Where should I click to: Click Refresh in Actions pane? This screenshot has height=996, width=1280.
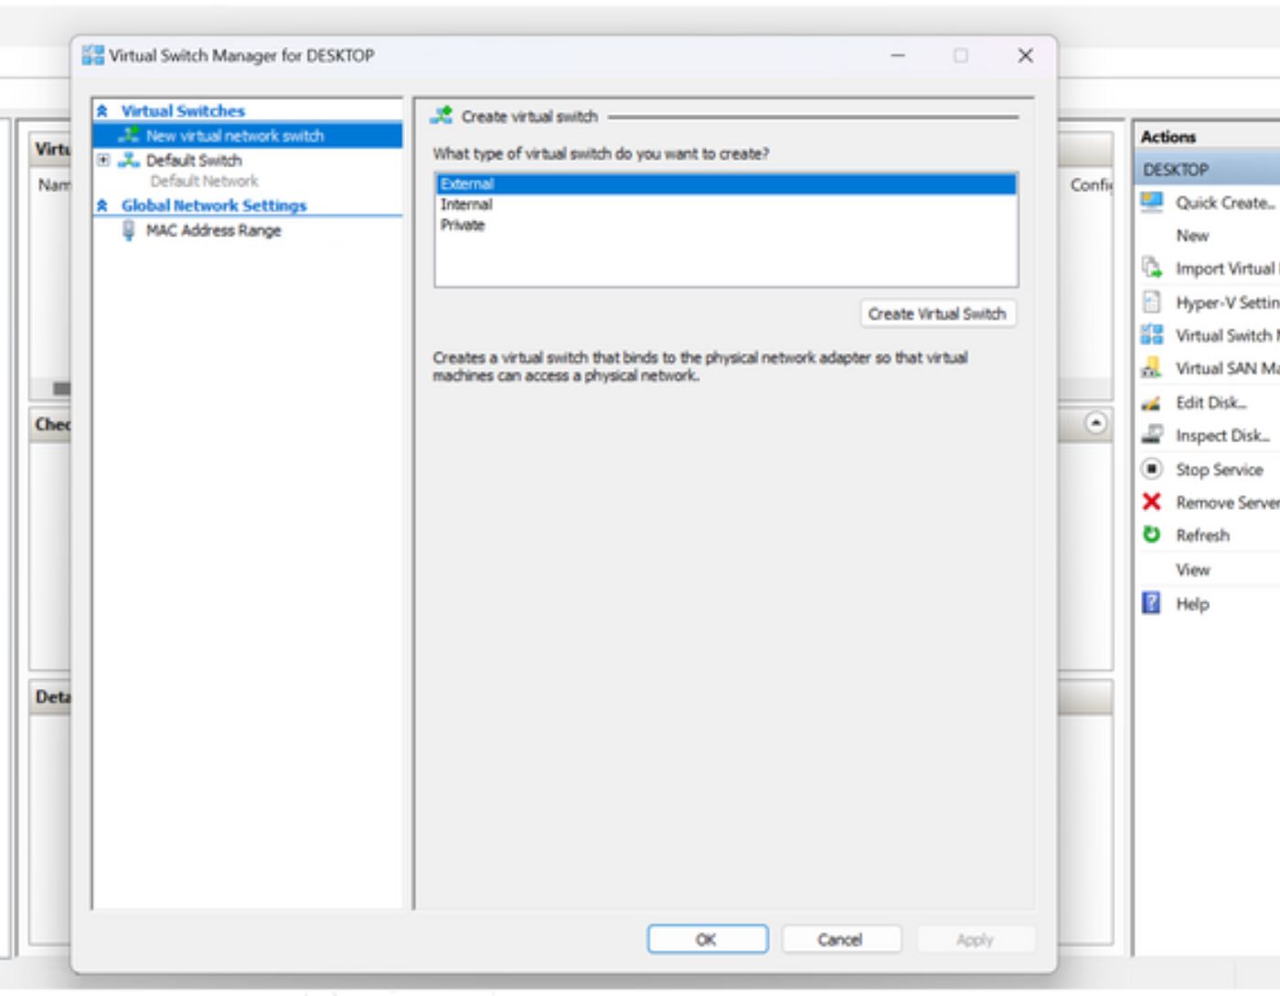click(x=1202, y=535)
